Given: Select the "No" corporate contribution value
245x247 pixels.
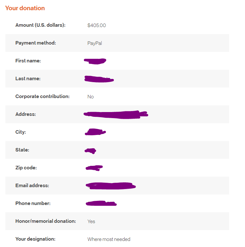Looking at the screenshot, I should click(x=91, y=97).
